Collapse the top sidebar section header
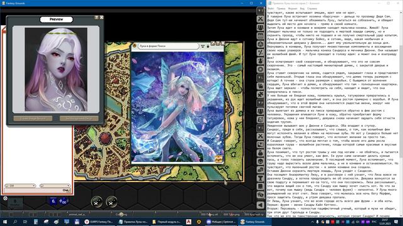 pos(260,11)
